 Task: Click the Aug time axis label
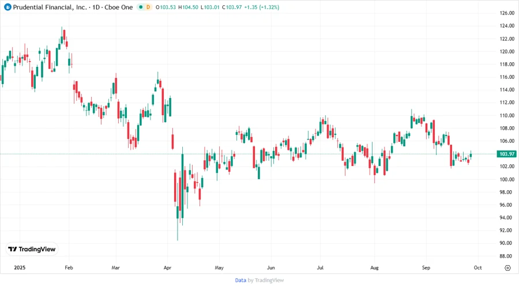[374, 267]
